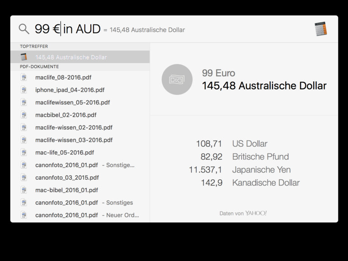Click the Japanische Yen conversion value
The image size is (348, 261).
click(x=206, y=170)
